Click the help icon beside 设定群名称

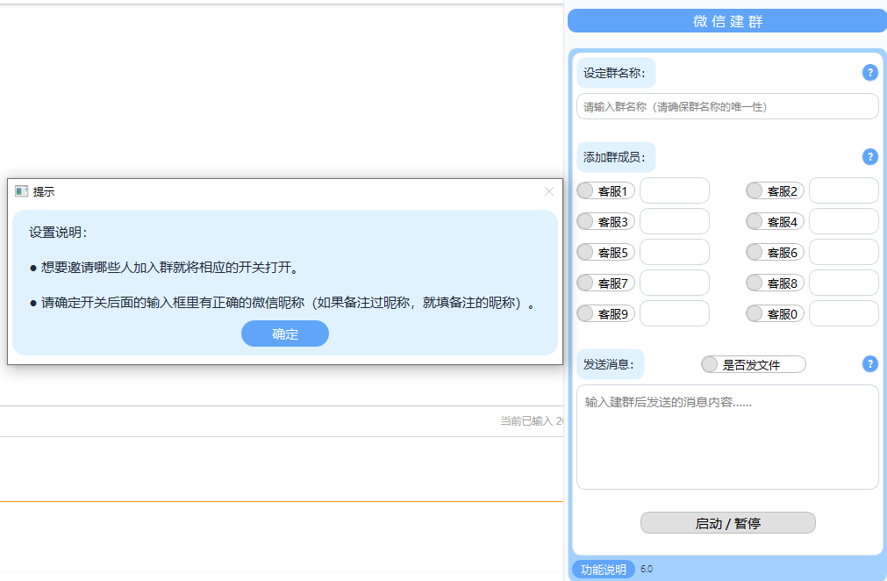point(869,73)
